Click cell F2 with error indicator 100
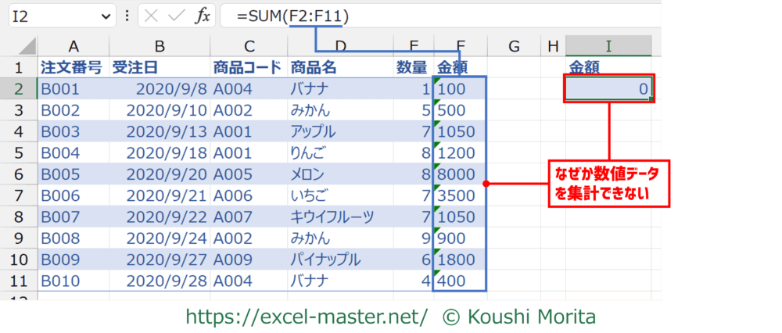The image size is (782, 333). coord(460,89)
